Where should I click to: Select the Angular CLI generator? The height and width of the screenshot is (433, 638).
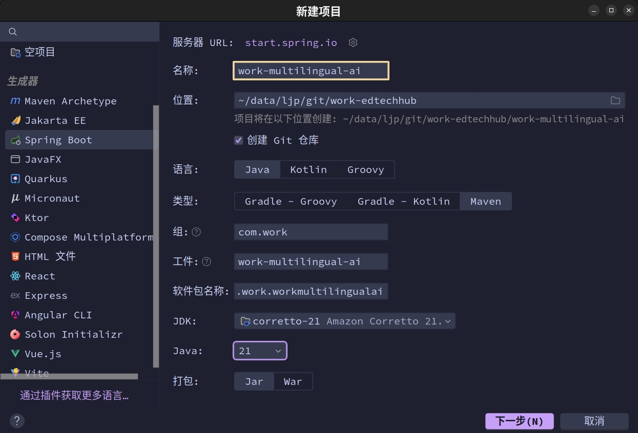[x=58, y=315]
